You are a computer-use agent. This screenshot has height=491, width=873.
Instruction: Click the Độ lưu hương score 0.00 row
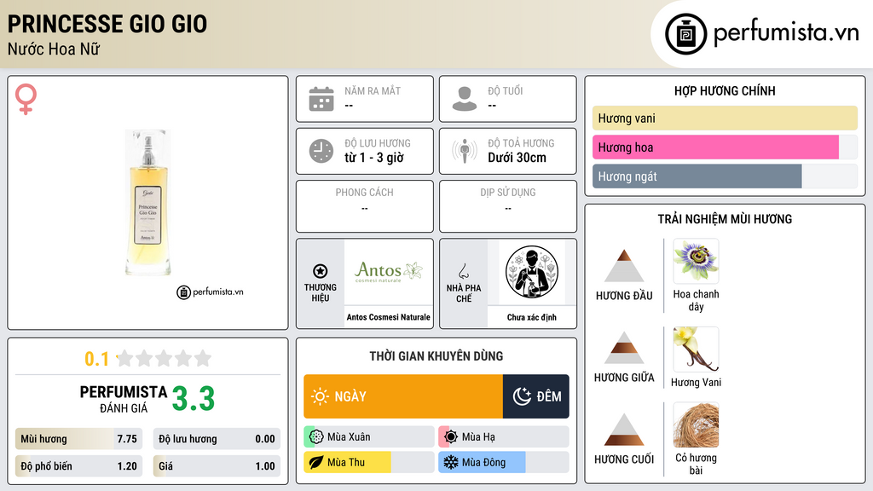pos(217,439)
